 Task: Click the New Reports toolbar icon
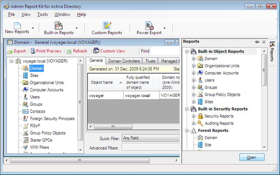click(x=17, y=25)
